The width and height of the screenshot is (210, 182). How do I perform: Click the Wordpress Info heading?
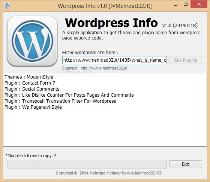[111, 23]
